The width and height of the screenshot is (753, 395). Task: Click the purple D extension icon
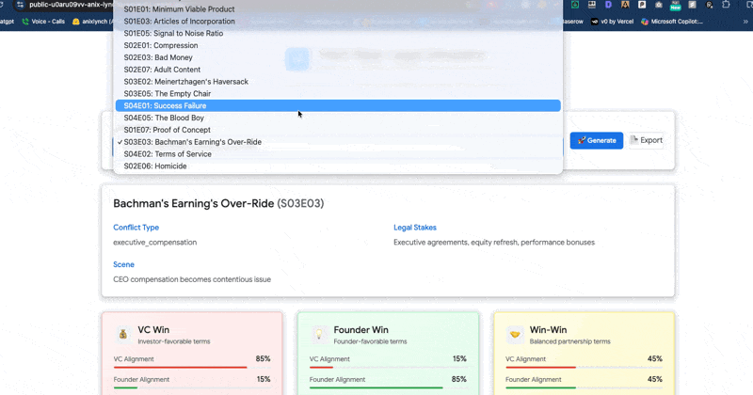click(x=608, y=5)
